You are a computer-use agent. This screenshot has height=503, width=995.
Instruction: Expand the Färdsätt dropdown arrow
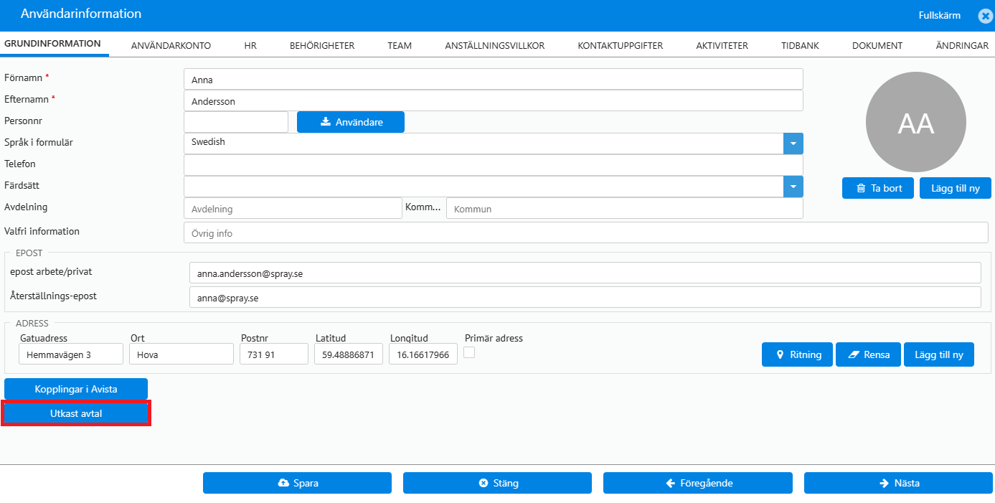click(793, 187)
